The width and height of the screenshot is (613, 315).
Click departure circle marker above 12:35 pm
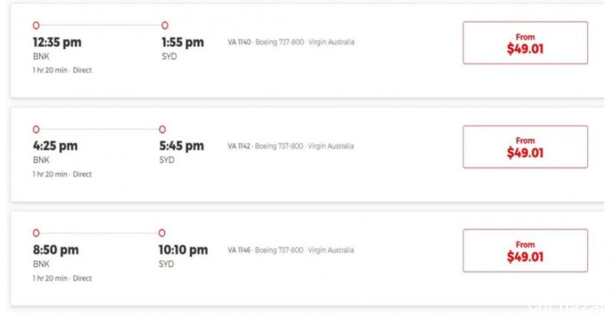[36, 25]
